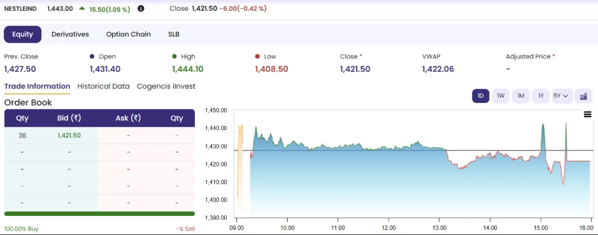
Task: Click the Prev. Close value 1,427.50
Action: point(20,69)
